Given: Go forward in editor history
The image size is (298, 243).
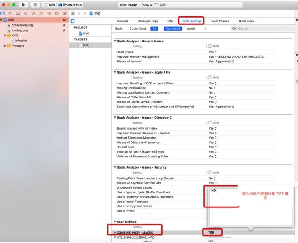Looking at the screenshot, I should (85, 14).
